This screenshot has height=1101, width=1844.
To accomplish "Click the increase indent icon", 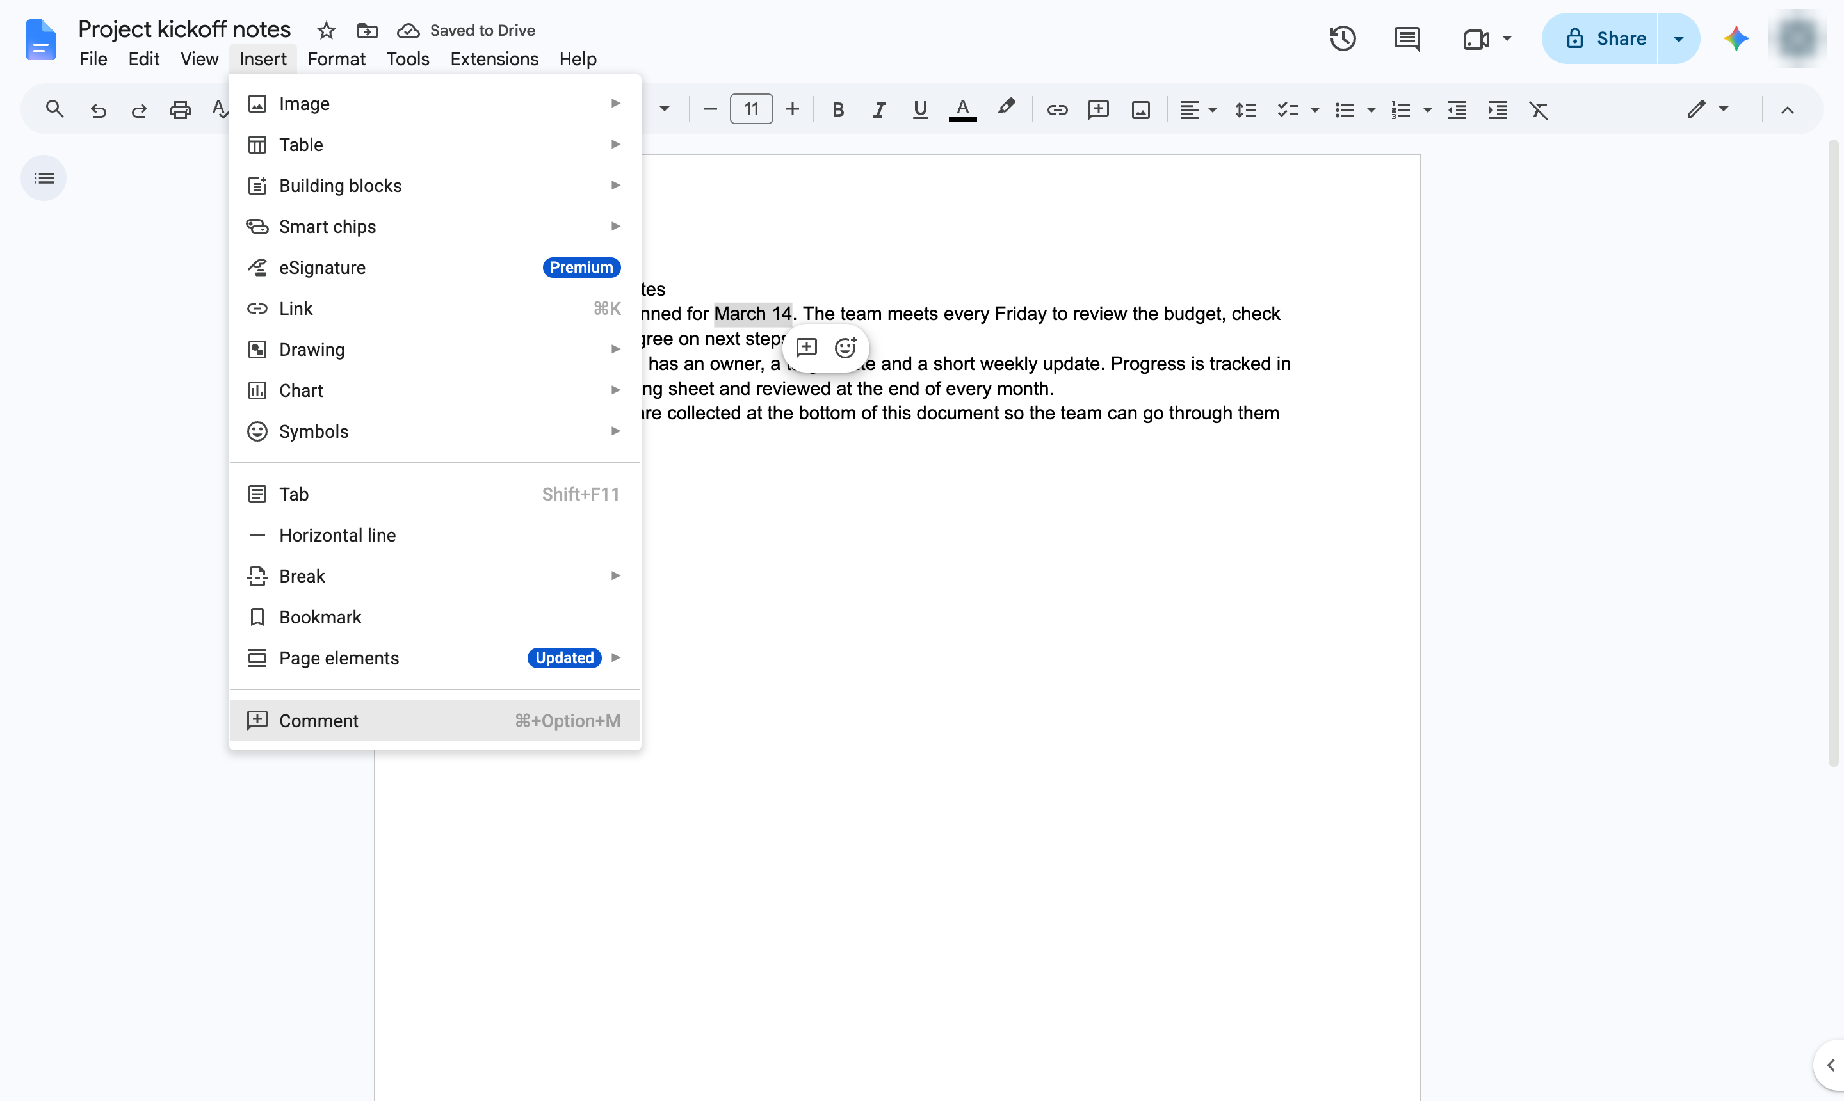I will [1498, 111].
